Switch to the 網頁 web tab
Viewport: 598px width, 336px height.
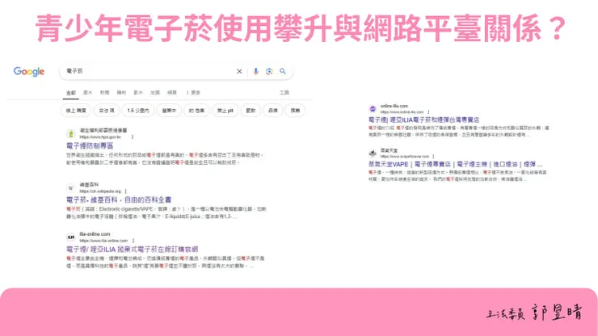(172, 93)
